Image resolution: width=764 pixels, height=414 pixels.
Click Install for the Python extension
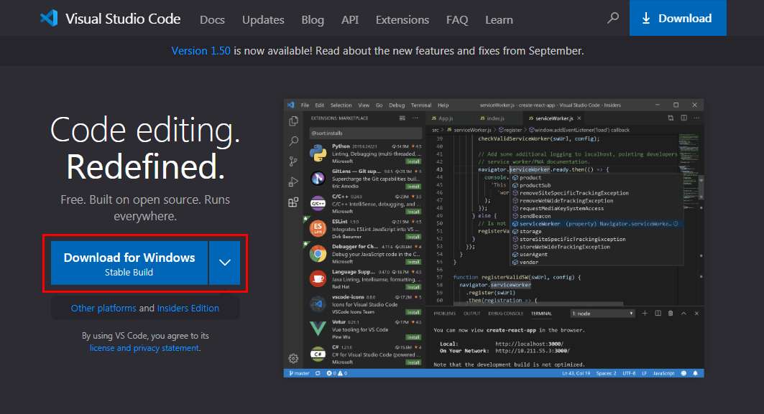[413, 161]
